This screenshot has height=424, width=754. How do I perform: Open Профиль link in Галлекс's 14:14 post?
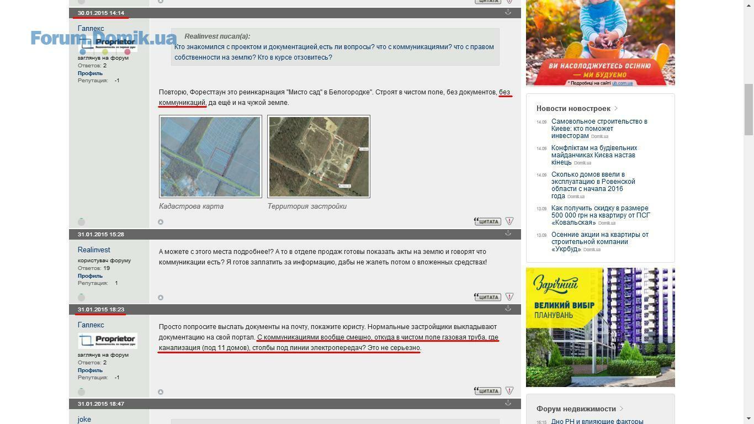pos(90,73)
